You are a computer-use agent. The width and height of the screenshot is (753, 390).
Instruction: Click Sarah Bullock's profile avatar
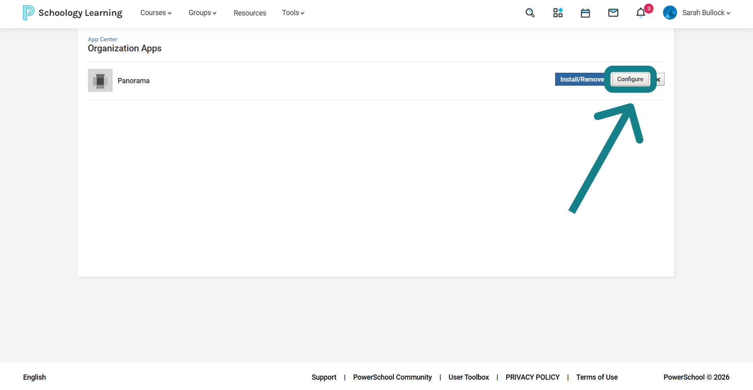point(670,13)
